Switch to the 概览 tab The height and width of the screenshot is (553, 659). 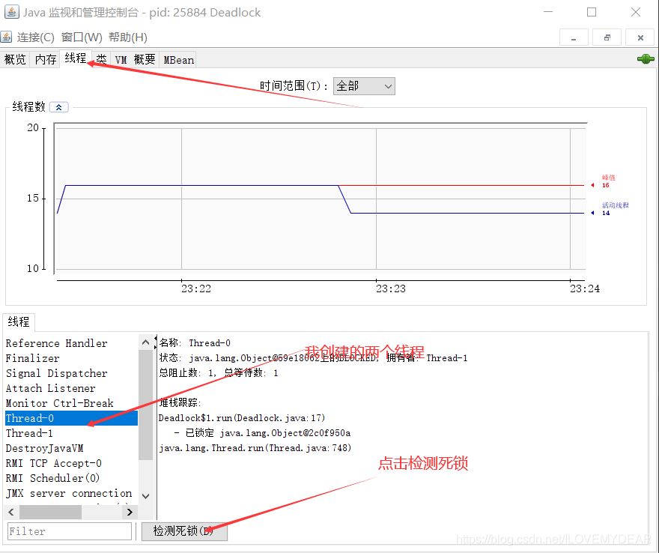pyautogui.click(x=15, y=60)
